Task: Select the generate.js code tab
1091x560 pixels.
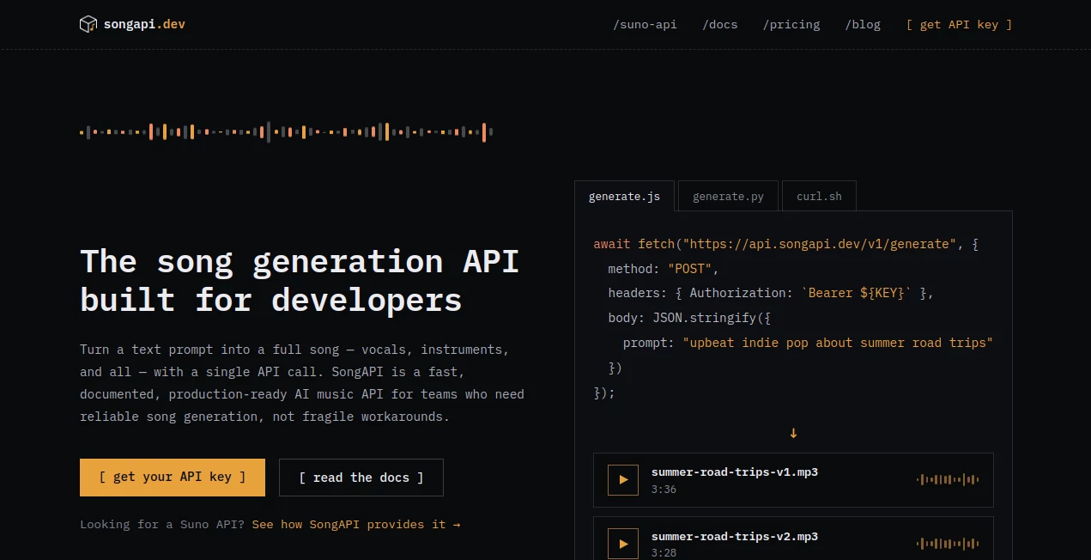Action: point(624,196)
